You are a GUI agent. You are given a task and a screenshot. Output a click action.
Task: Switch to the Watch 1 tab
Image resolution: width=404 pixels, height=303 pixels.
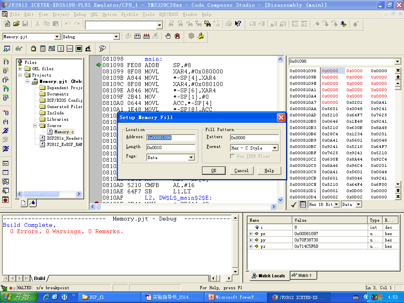coord(303,275)
